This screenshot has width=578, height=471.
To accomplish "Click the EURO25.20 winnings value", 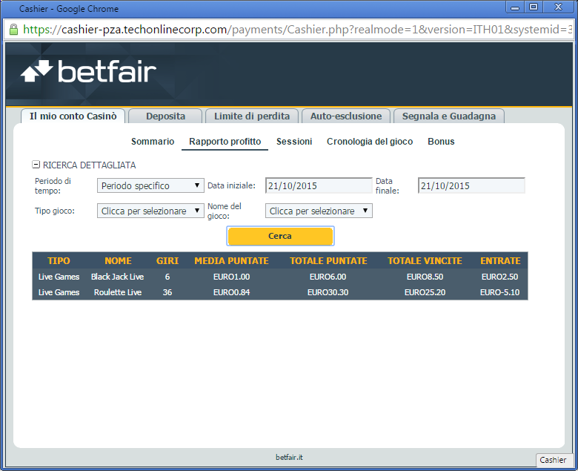I will [x=425, y=292].
